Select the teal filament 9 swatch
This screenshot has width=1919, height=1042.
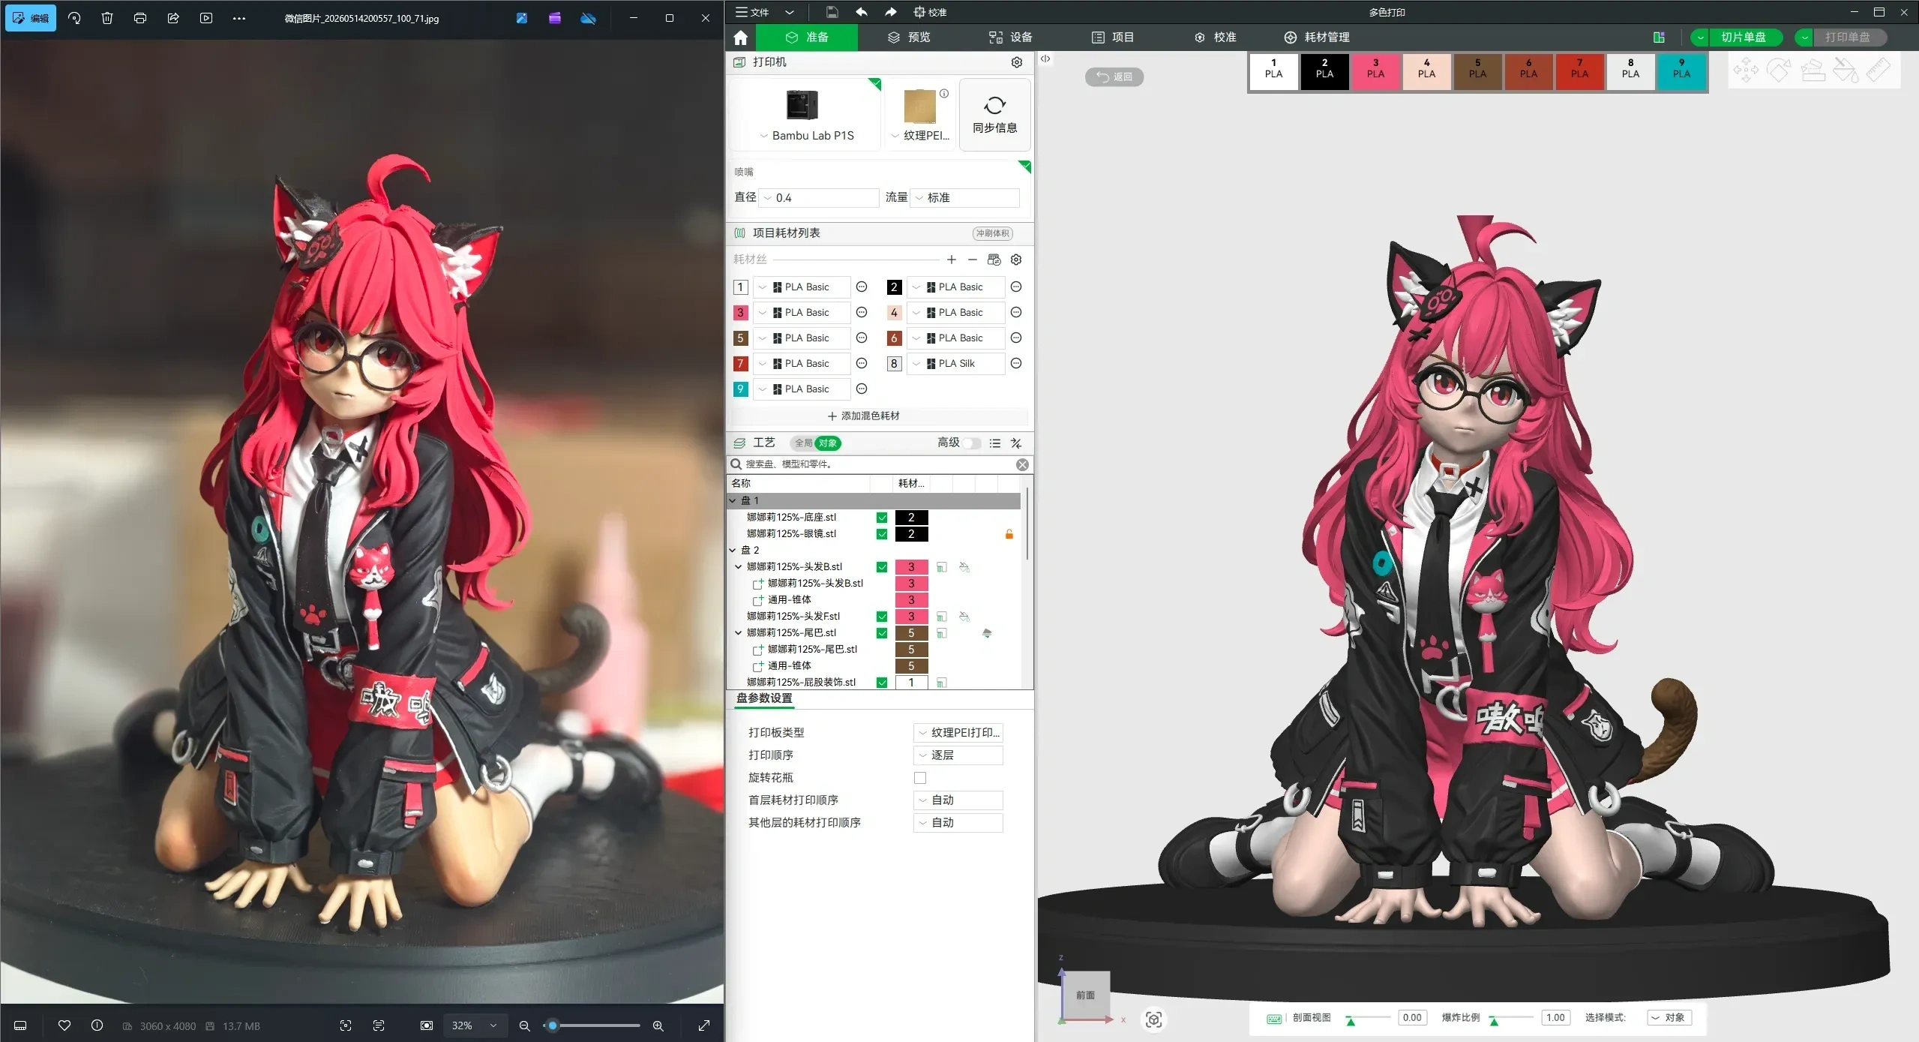tap(1681, 72)
